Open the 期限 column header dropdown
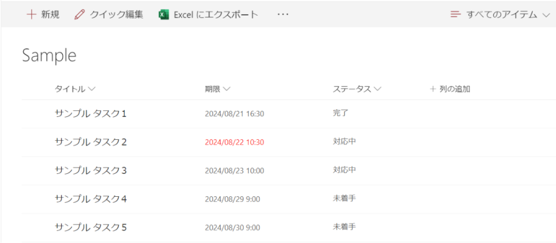556x243 pixels. click(226, 89)
